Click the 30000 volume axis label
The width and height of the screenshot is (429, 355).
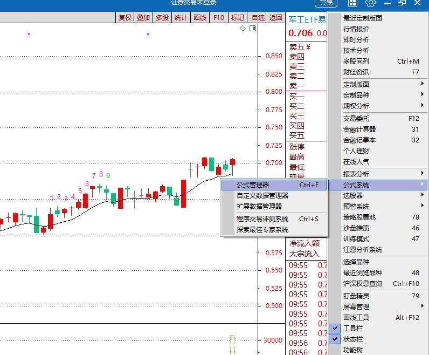[x=273, y=340]
